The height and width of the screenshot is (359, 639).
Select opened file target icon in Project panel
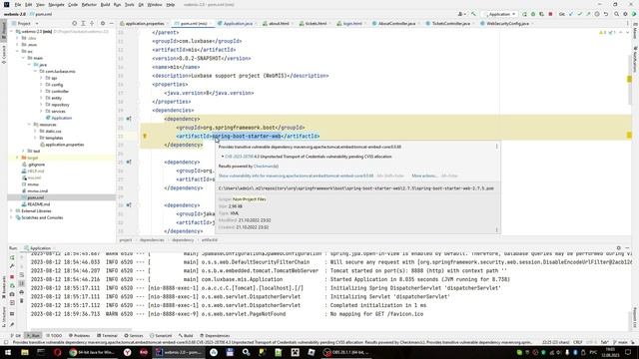pos(74,24)
